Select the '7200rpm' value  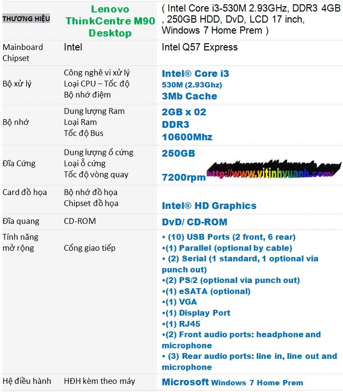click(x=183, y=177)
